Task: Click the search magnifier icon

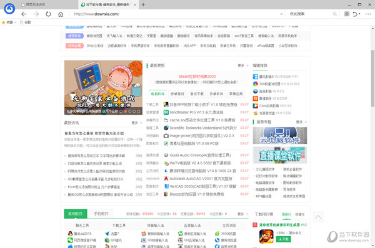Action: click(x=335, y=14)
